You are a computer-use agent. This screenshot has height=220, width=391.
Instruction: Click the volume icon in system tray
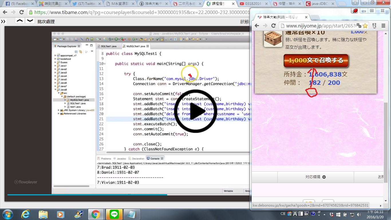[x=359, y=214]
